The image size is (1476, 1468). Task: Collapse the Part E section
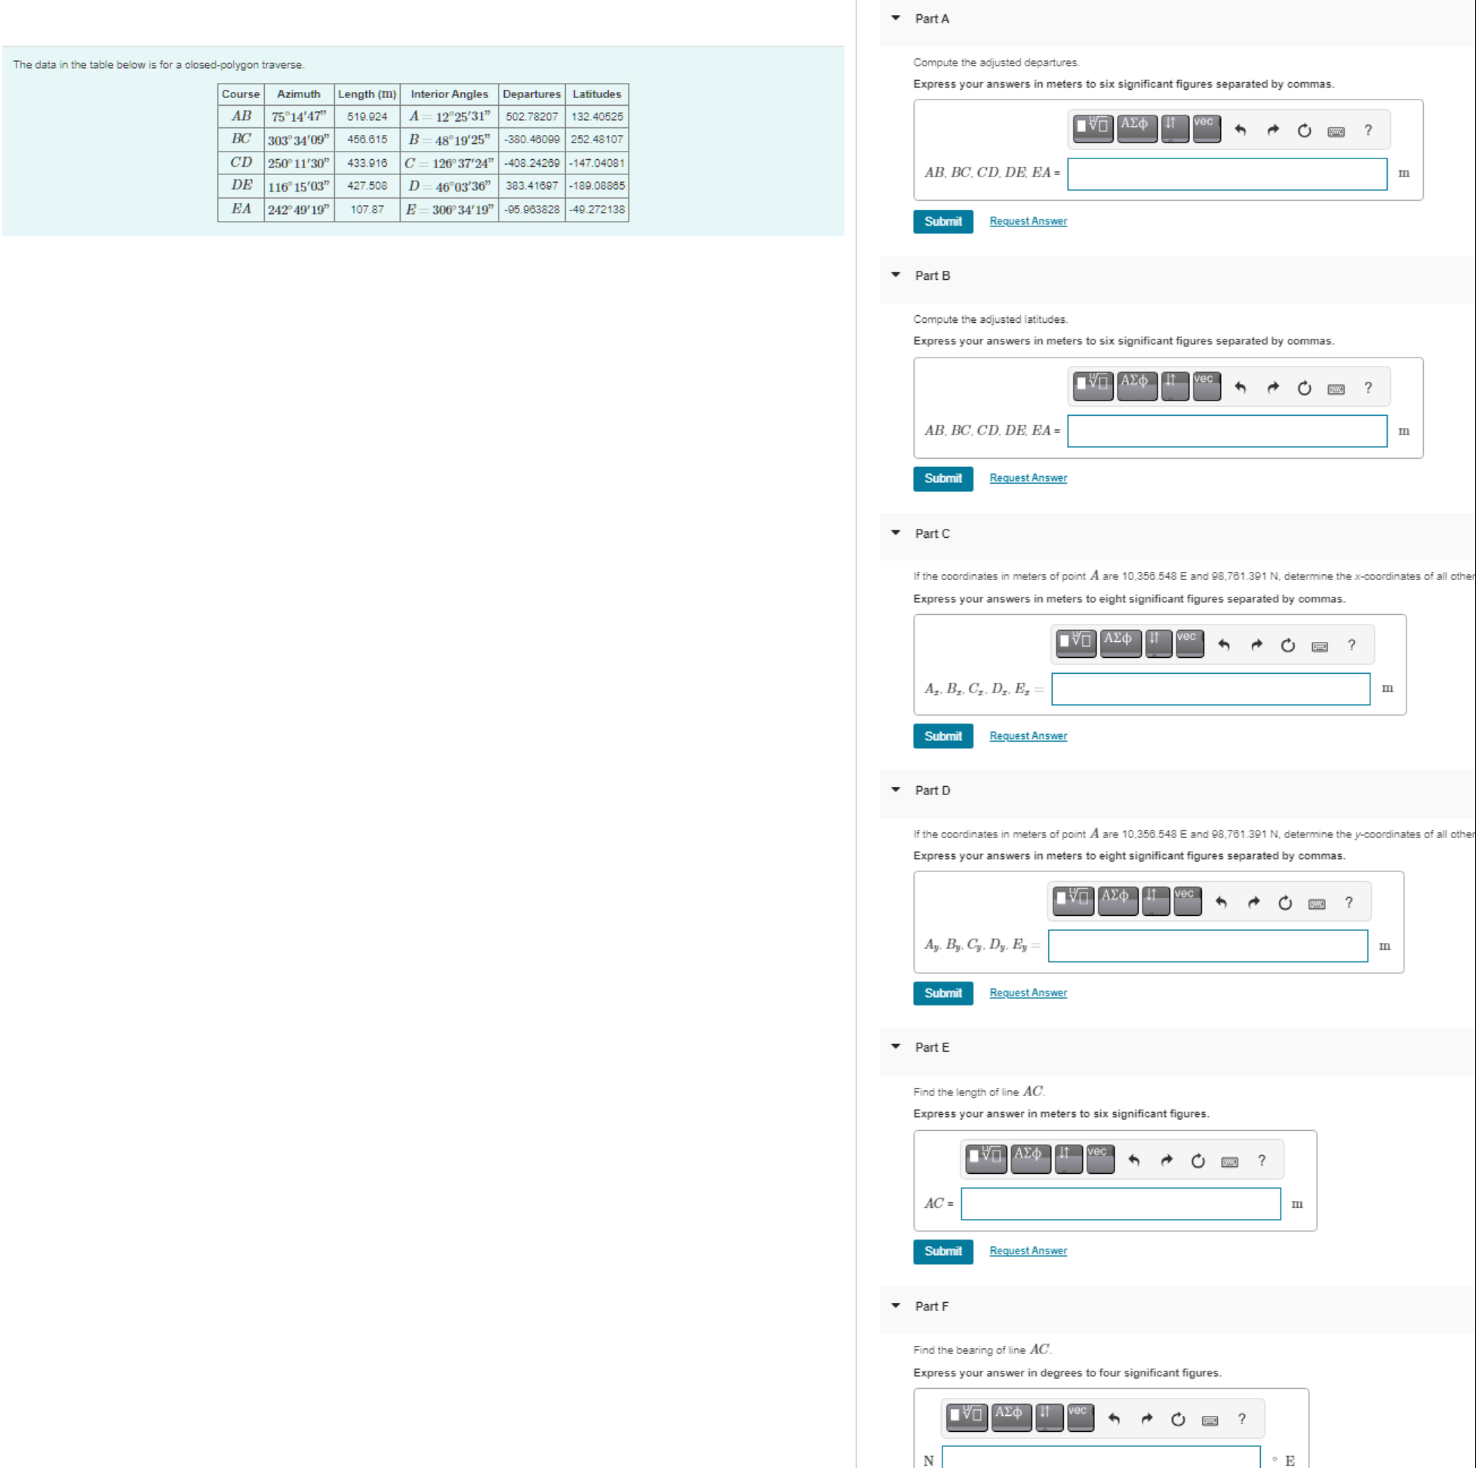pyautogui.click(x=896, y=1047)
